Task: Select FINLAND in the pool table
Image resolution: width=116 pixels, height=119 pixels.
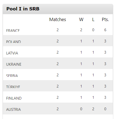Action: (x=14, y=98)
